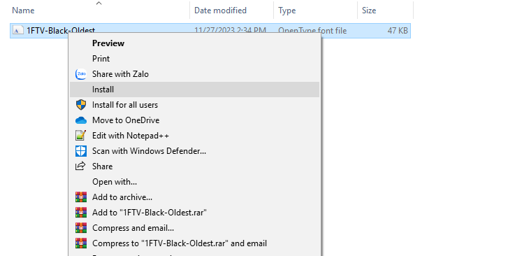The image size is (515, 256).
Task: Choose Compress to "1FTV-Black-Oldest.rar" and email
Action: (x=194, y=243)
